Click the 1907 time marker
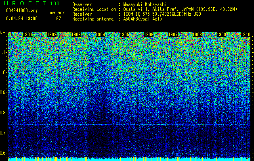Image resolution: width=254 pixels, height=161 pixels. click(173, 35)
